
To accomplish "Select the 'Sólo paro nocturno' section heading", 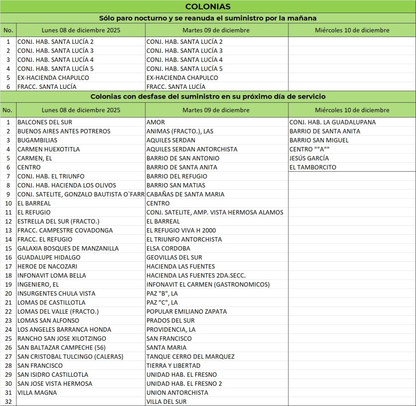I will point(208,18).
